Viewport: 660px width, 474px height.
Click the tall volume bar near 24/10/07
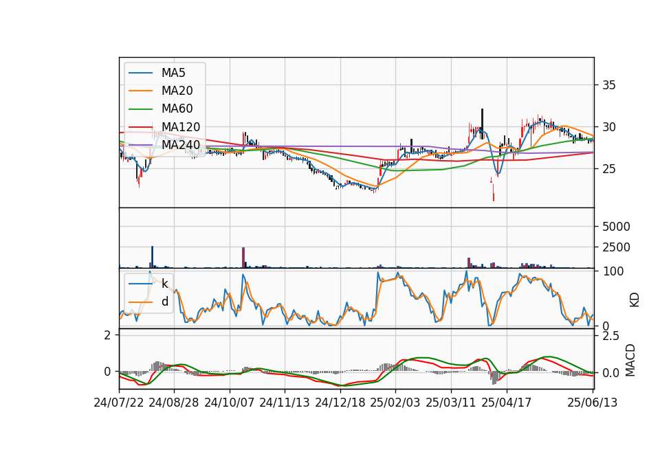coord(243,258)
